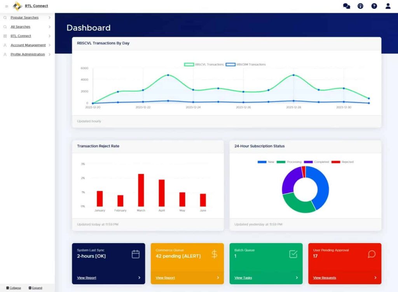
Task: Expand Account Management chevron
Action: tap(49, 45)
